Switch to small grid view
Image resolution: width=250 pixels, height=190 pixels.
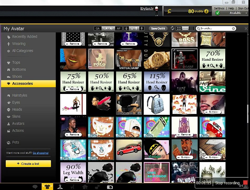click(x=185, y=28)
